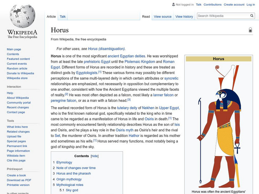The height and width of the screenshot is (194, 259).
Task: Open Current events
Action: coord(17,63)
